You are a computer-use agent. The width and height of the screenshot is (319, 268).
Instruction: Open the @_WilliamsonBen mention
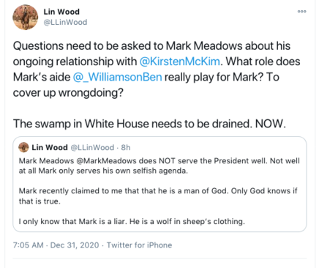point(117,77)
